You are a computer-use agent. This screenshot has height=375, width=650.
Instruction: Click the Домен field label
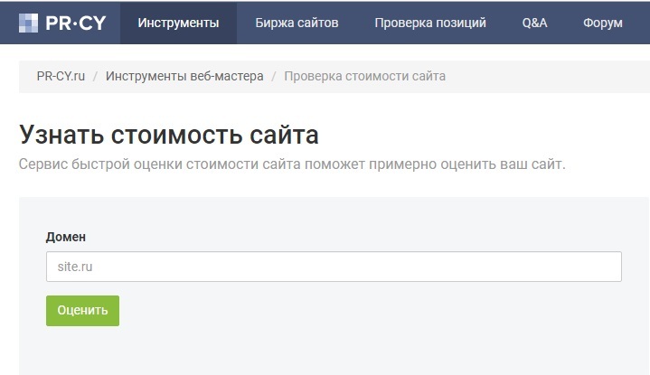click(65, 237)
